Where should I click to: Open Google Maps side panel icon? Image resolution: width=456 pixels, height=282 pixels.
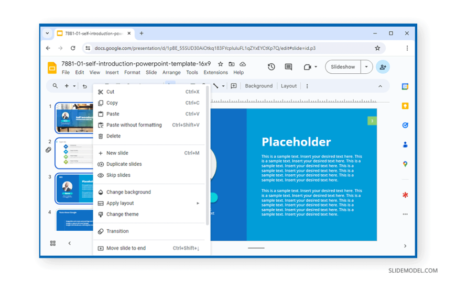coord(405,164)
